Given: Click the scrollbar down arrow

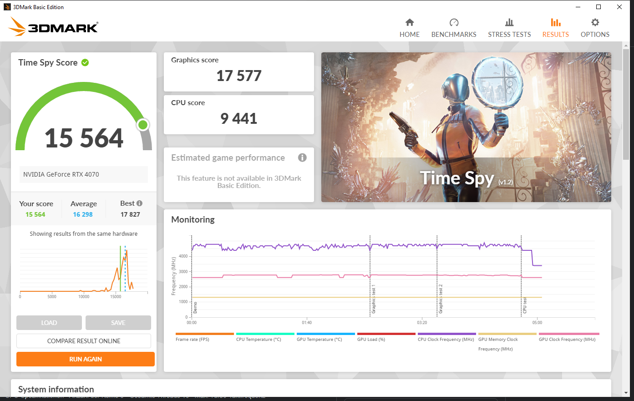Looking at the screenshot, I should pyautogui.click(x=626, y=392).
